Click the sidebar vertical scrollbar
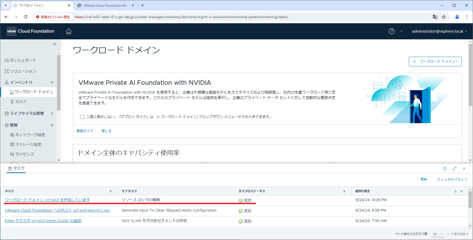 click(x=59, y=83)
